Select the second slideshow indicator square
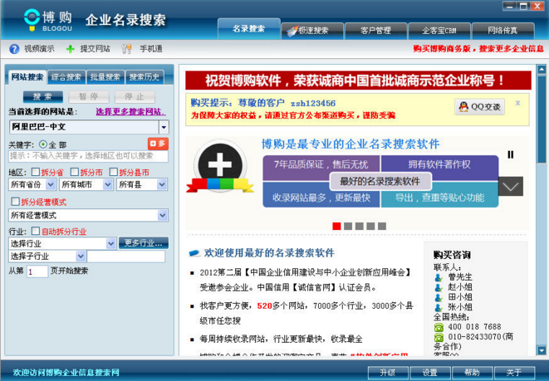This screenshot has width=549, height=381. (x=348, y=226)
